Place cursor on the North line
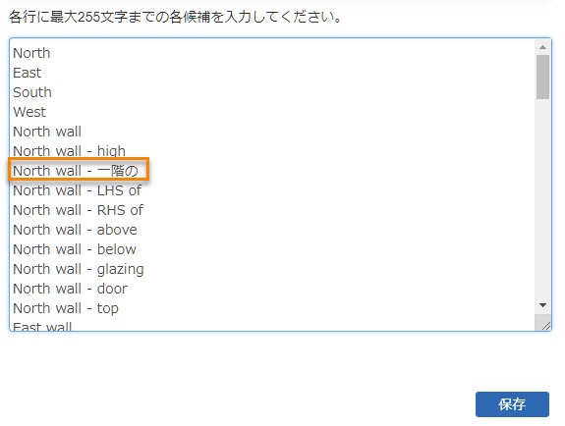Screen dimensions: 565x426 (x=31, y=53)
